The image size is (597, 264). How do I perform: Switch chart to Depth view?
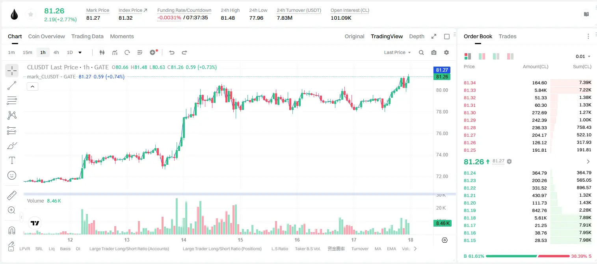click(x=417, y=36)
